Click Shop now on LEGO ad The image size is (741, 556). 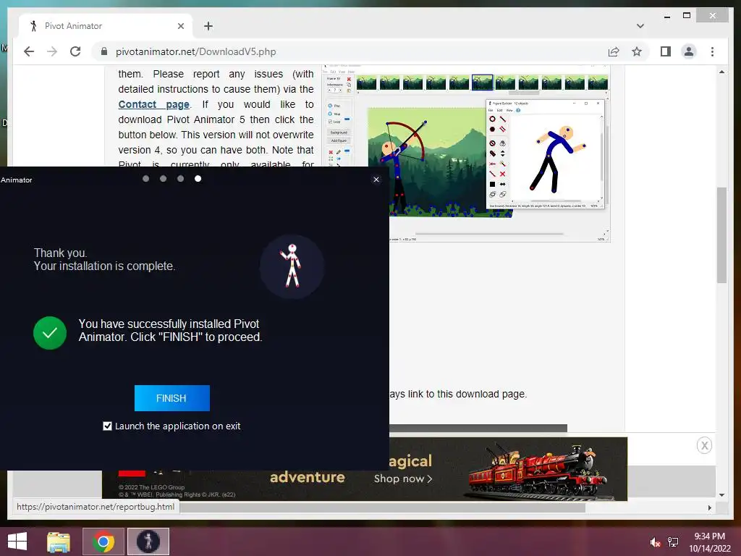pos(402,479)
